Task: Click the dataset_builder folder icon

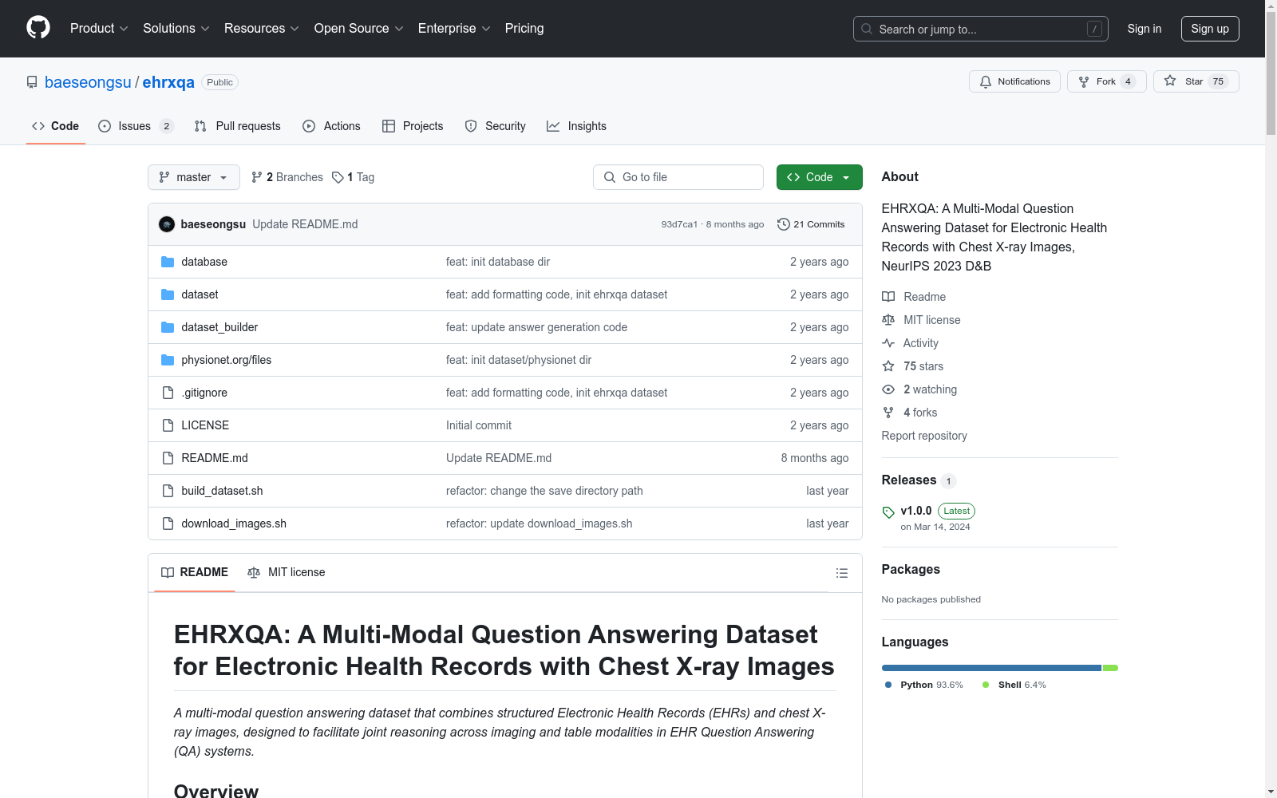Action: (x=168, y=327)
